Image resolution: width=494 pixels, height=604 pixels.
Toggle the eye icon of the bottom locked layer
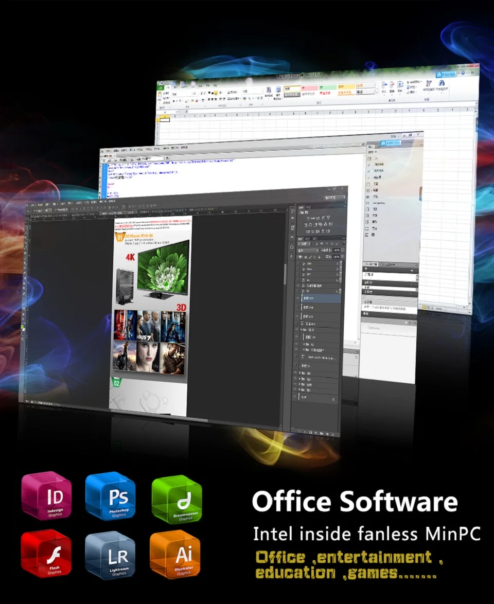pyautogui.click(x=296, y=398)
